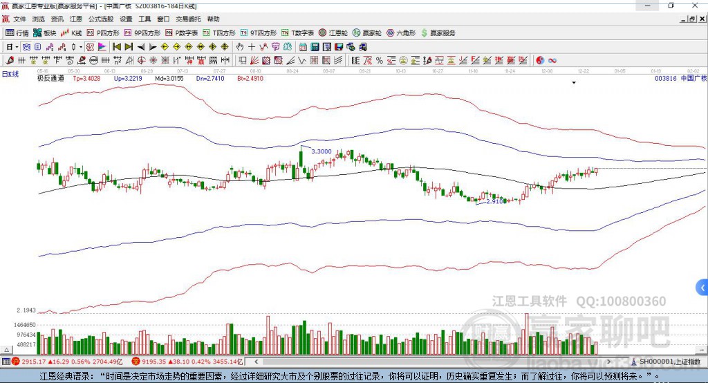This screenshot has width=708, height=383.
Task: Click the 日K线 label
Action: 10,74
